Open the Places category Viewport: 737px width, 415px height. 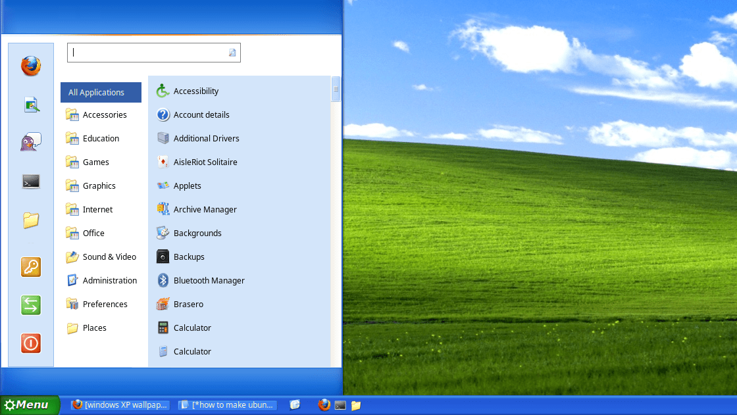coord(101,328)
